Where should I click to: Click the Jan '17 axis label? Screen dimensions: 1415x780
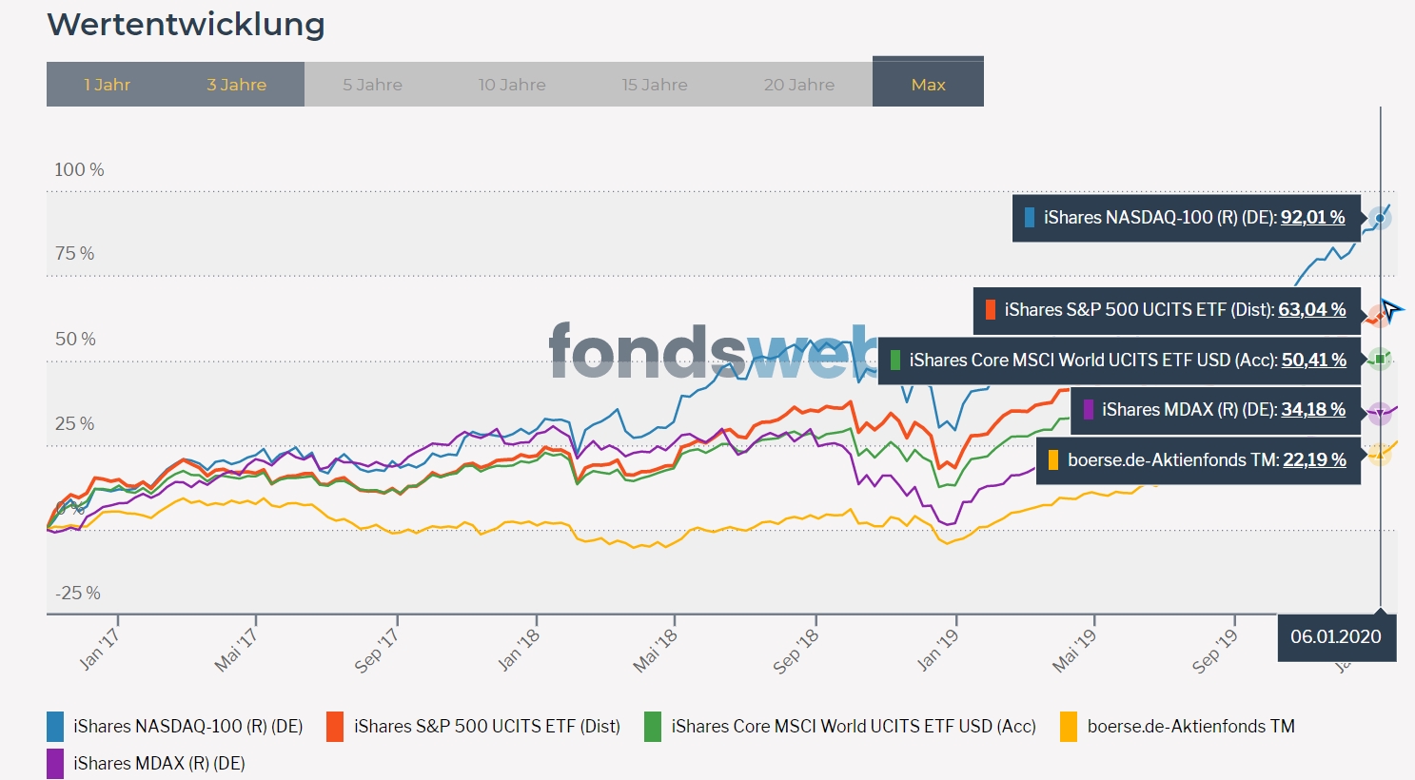click(x=99, y=649)
